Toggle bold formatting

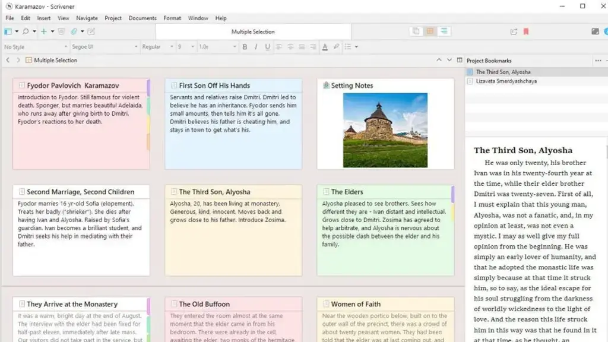(x=245, y=46)
